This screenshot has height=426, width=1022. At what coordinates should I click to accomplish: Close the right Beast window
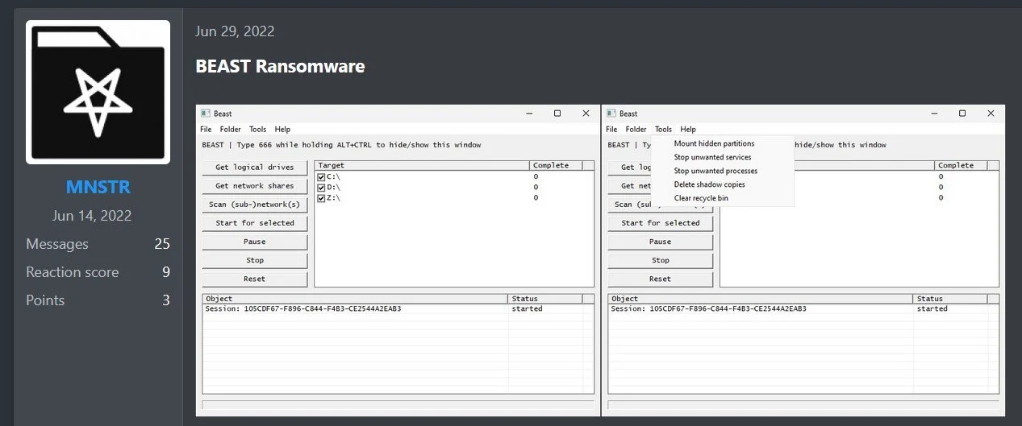991,114
